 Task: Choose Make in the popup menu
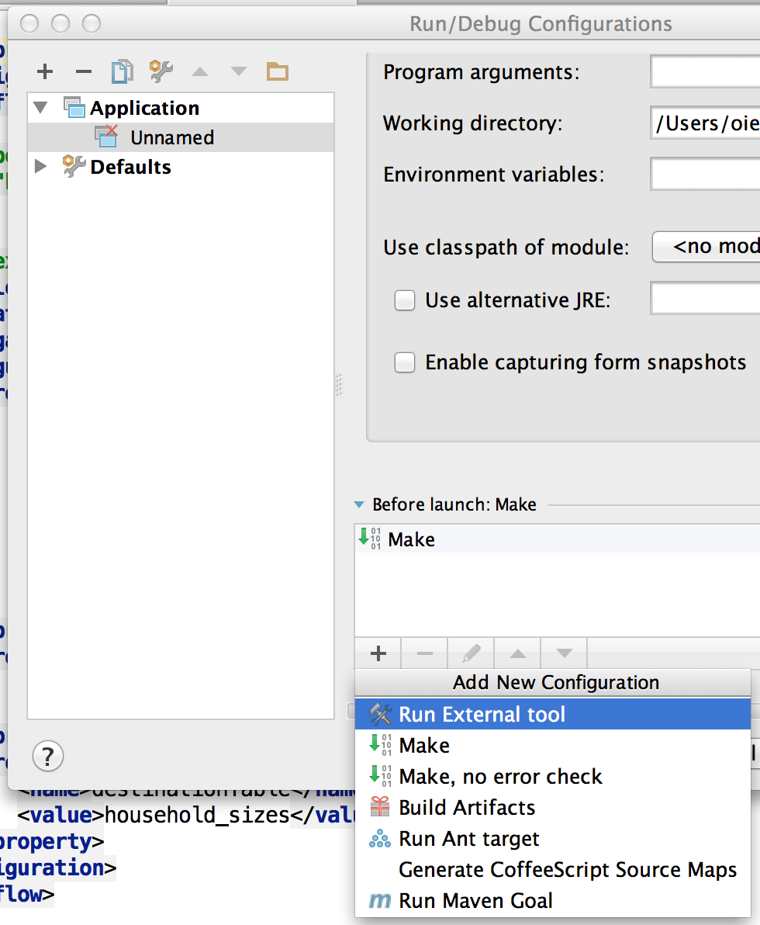(553, 746)
